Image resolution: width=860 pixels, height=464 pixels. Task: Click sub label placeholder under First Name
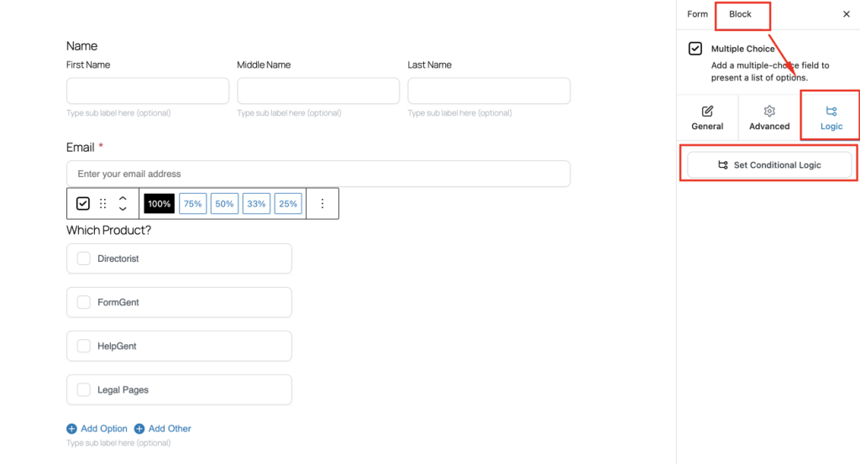click(x=118, y=112)
